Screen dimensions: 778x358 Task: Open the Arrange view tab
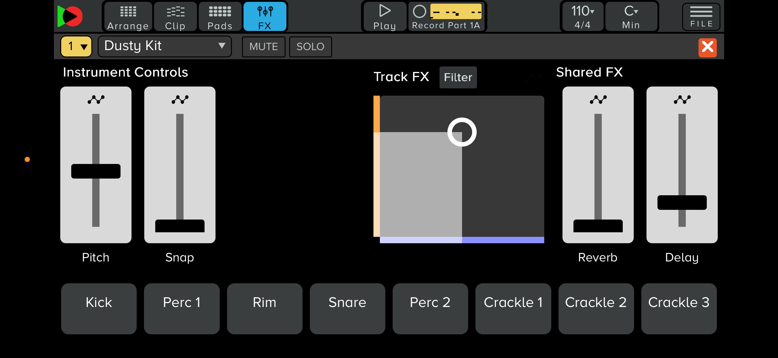point(128,17)
